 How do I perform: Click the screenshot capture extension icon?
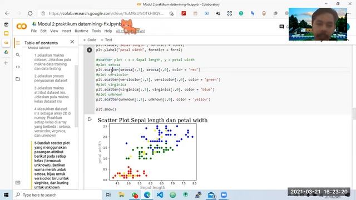[230, 13]
